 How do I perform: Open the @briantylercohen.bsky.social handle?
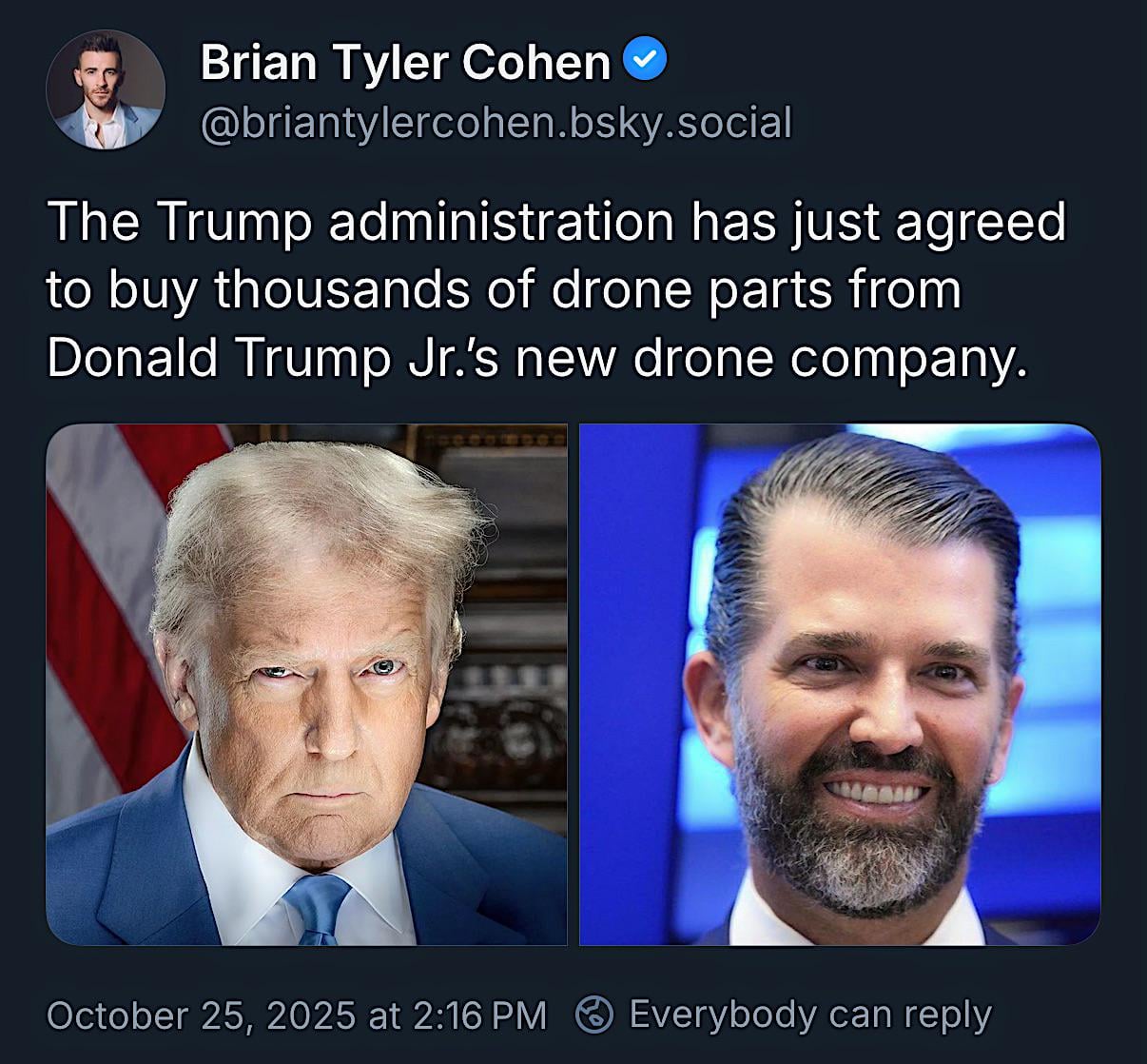(x=496, y=124)
